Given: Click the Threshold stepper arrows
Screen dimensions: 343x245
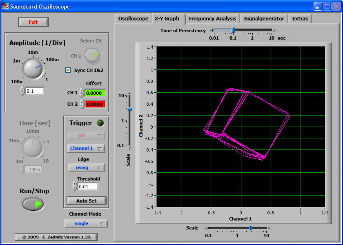Looking at the screenshot, I should (x=74, y=186).
